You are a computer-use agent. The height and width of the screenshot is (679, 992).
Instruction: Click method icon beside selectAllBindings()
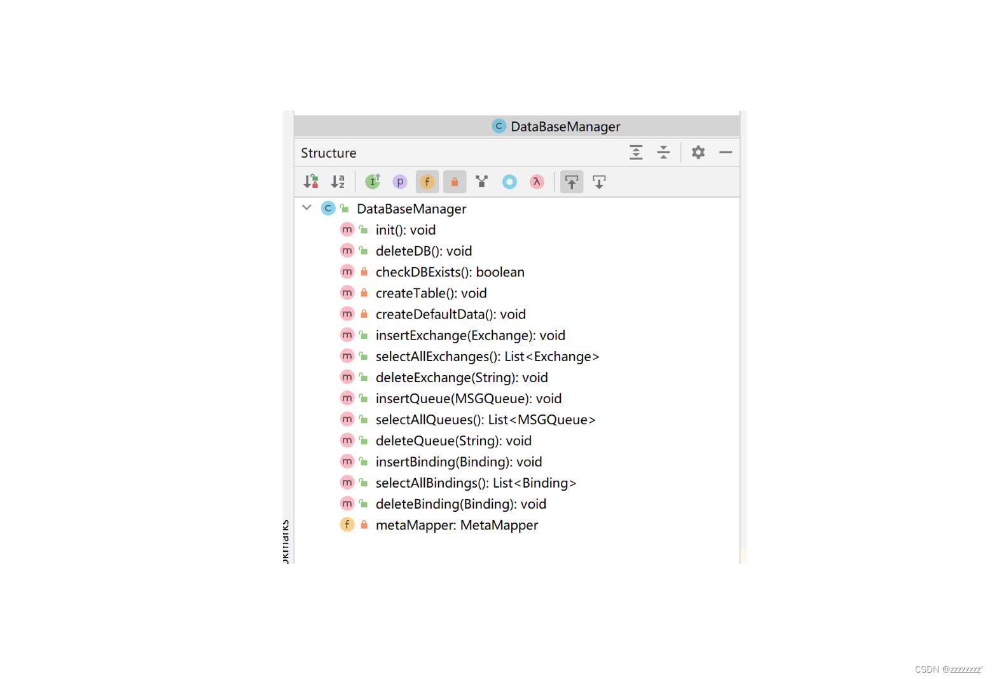(347, 483)
